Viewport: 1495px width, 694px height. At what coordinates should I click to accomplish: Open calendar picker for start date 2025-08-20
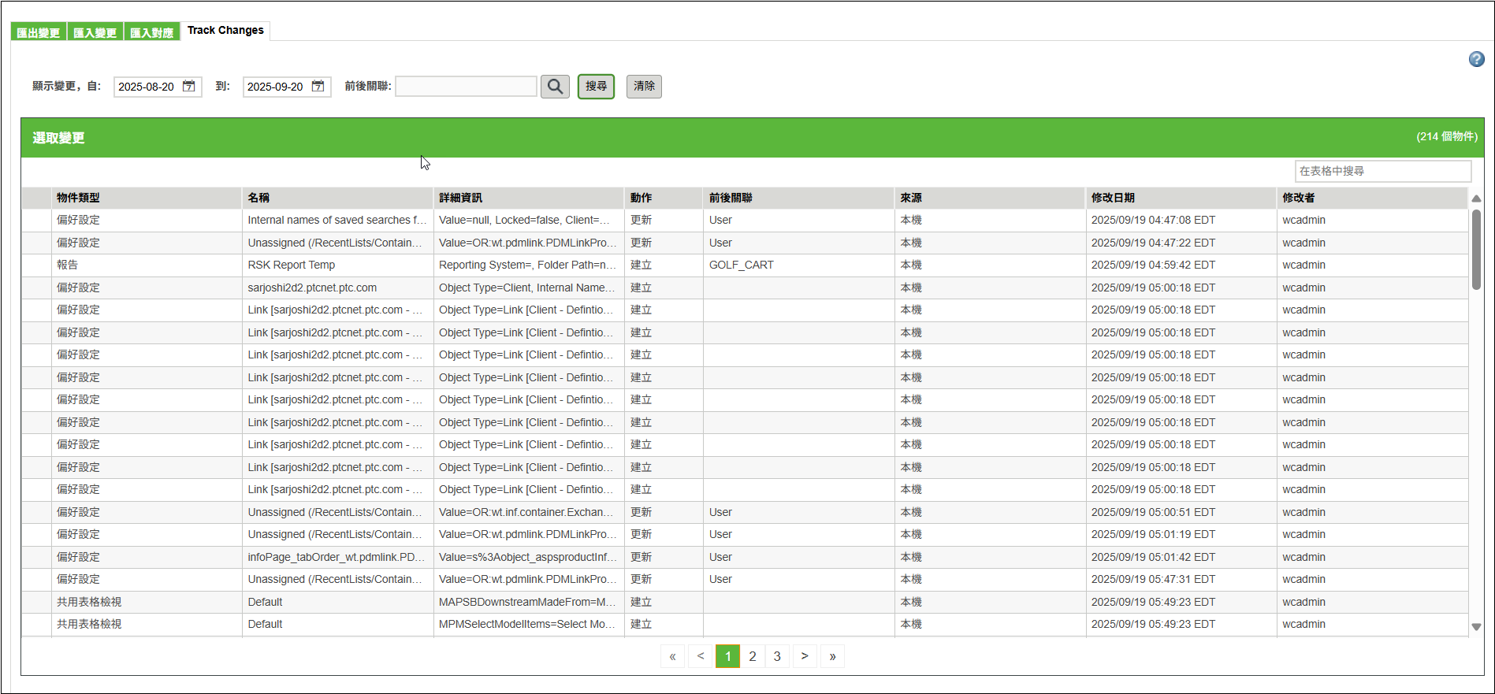[x=189, y=87]
